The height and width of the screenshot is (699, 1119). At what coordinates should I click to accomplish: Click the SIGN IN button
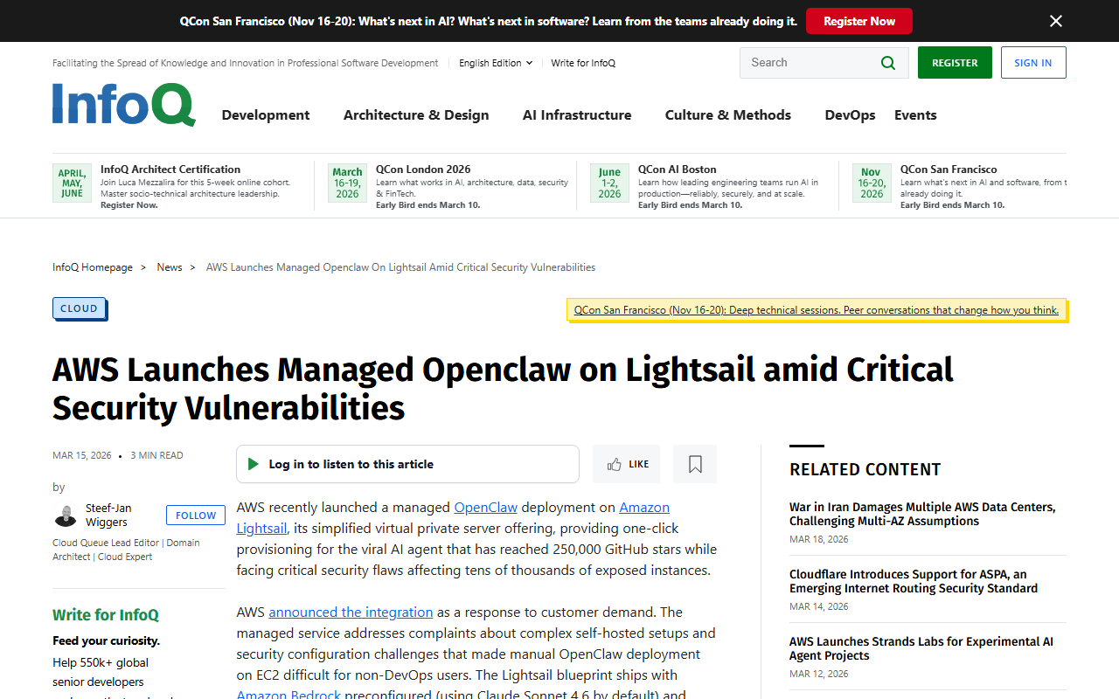click(1033, 62)
